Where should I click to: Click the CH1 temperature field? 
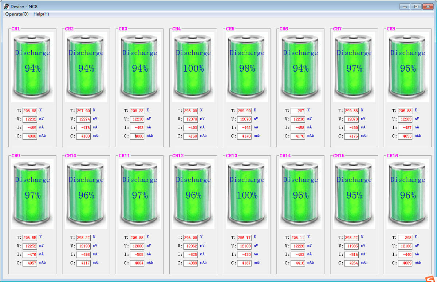point(29,111)
